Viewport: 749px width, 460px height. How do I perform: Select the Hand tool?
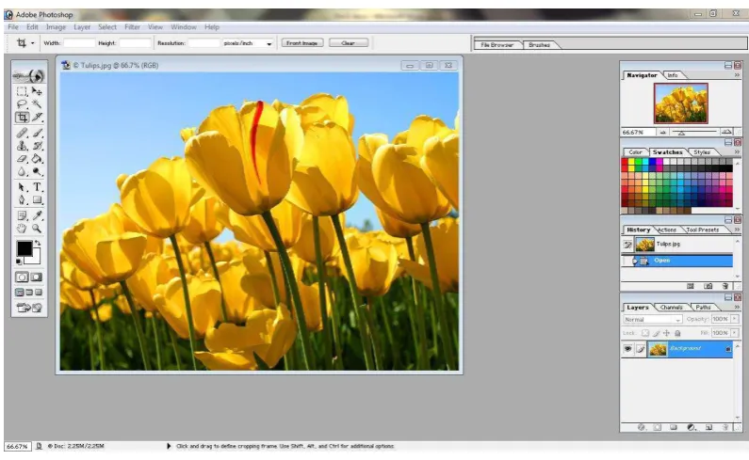(22, 229)
